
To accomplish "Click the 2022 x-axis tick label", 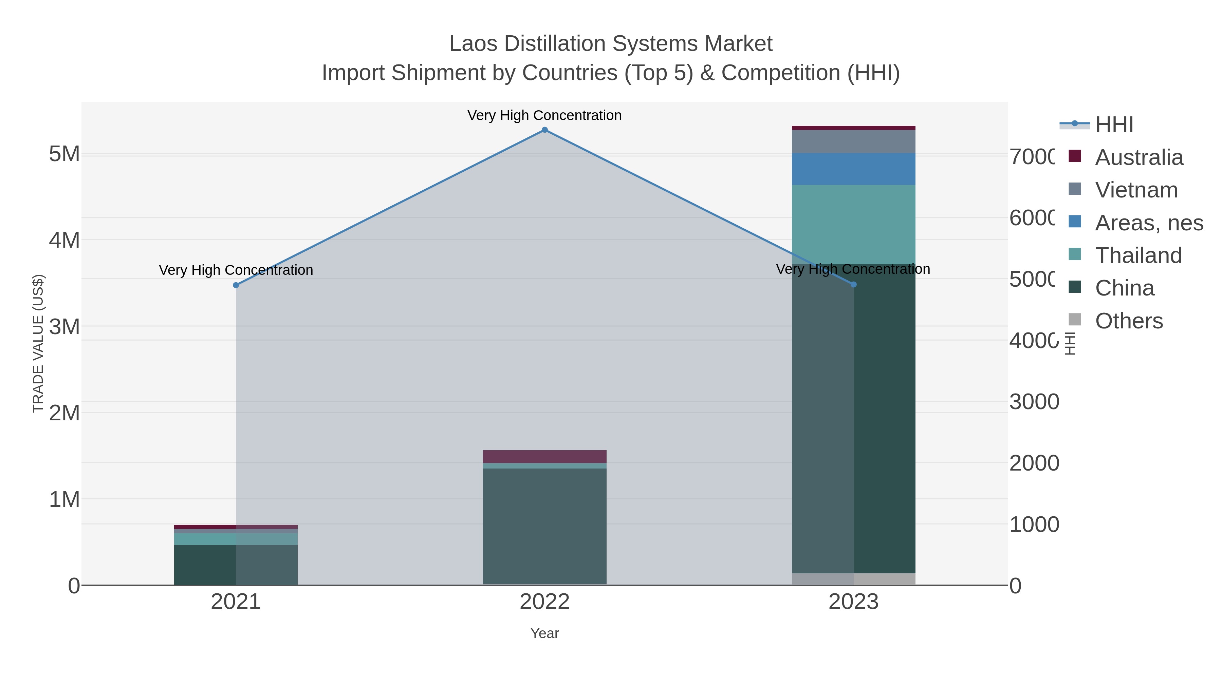I will click(544, 602).
